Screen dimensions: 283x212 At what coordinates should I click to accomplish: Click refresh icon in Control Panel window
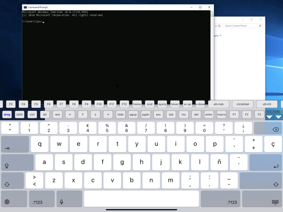pyautogui.click(x=219, y=26)
